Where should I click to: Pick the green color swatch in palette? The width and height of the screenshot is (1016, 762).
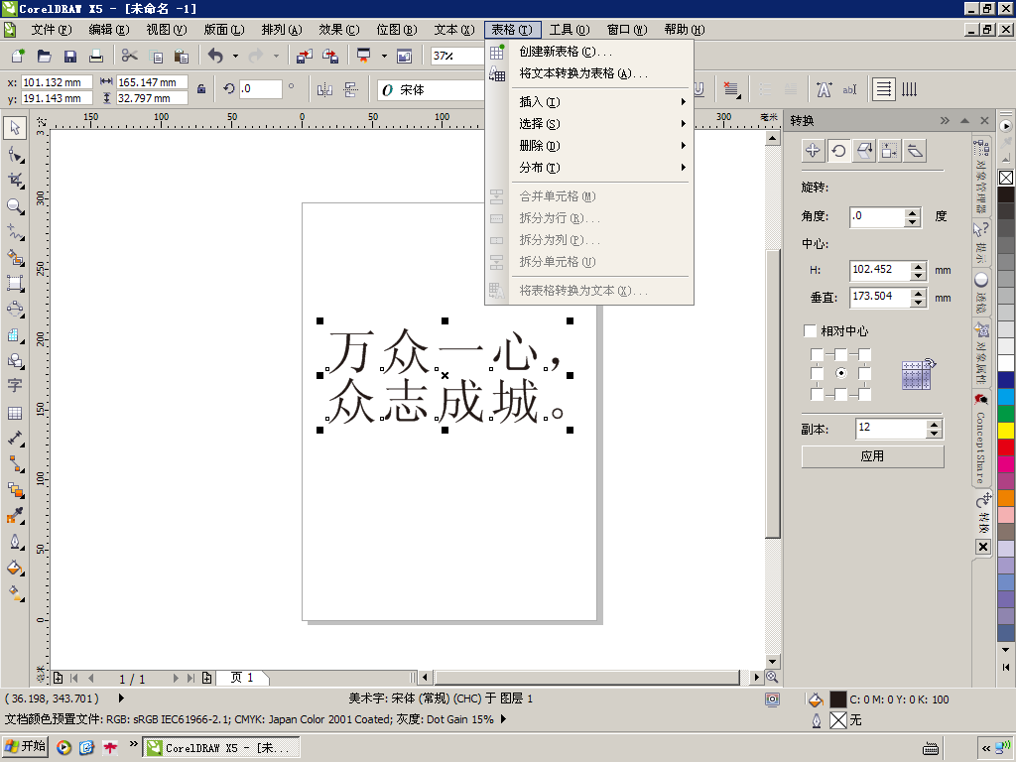[1006, 413]
